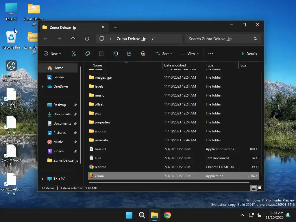Select Recycle Bin on desktop
296x222 pixels.
11,40
